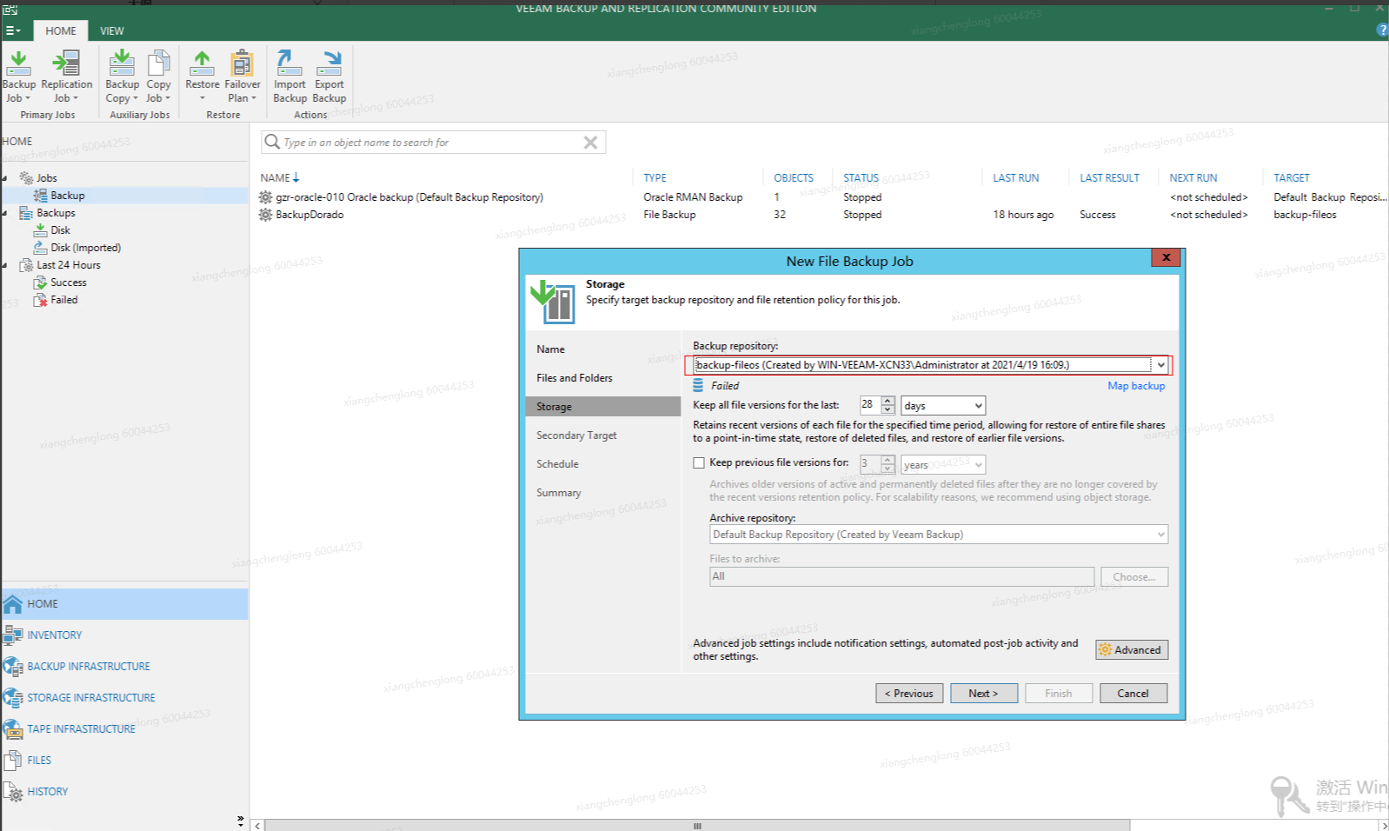This screenshot has width=1389, height=831.
Task: Enable Keep previous file versions checkbox
Action: click(x=699, y=463)
